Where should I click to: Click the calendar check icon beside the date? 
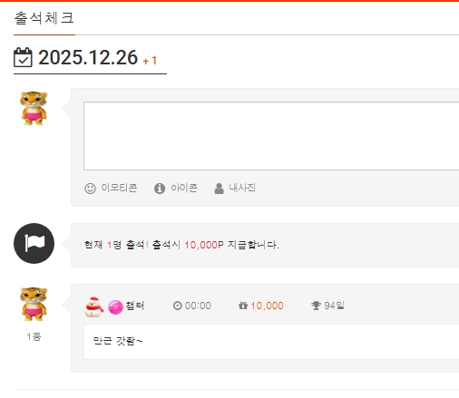point(23,57)
